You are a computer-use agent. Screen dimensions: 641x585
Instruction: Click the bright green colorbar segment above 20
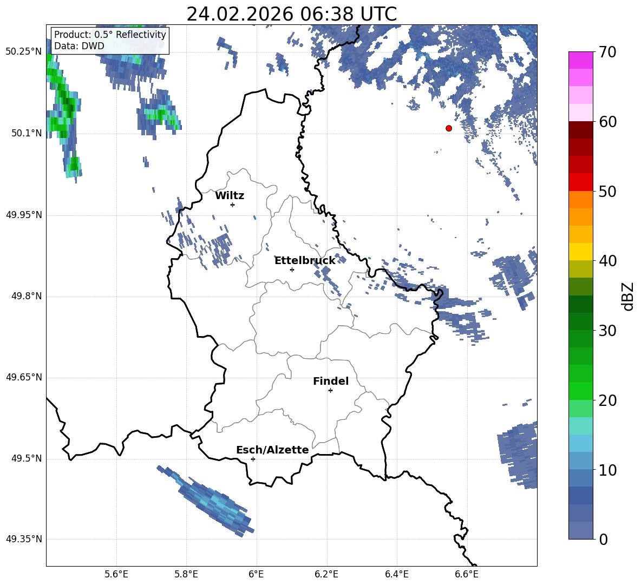[580, 391]
